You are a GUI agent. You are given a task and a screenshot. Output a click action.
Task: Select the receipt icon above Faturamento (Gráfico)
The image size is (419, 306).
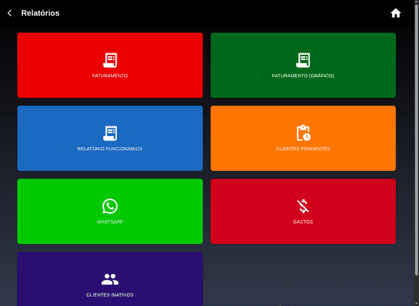(303, 60)
